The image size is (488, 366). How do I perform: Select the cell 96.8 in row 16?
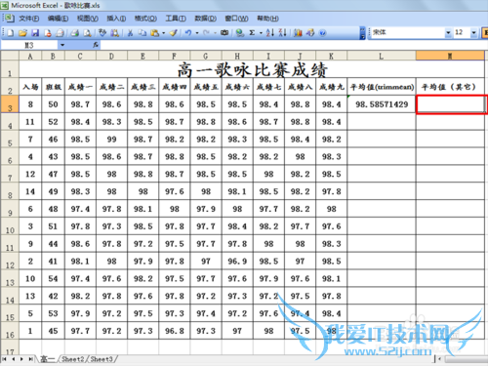pos(175,331)
